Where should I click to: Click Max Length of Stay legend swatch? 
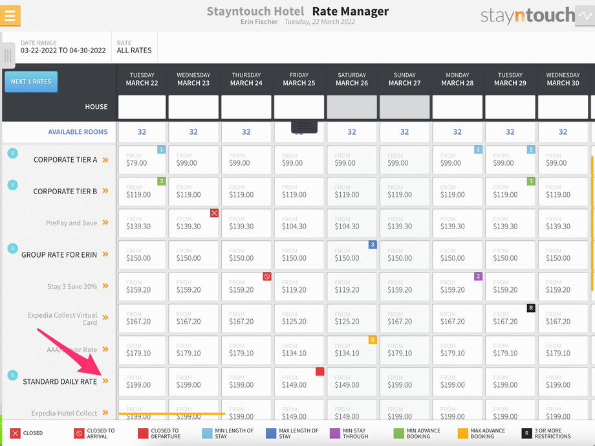271,433
